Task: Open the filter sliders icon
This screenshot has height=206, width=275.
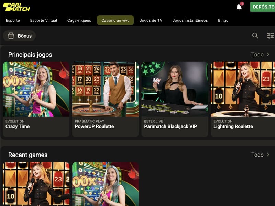Action: click(x=271, y=36)
